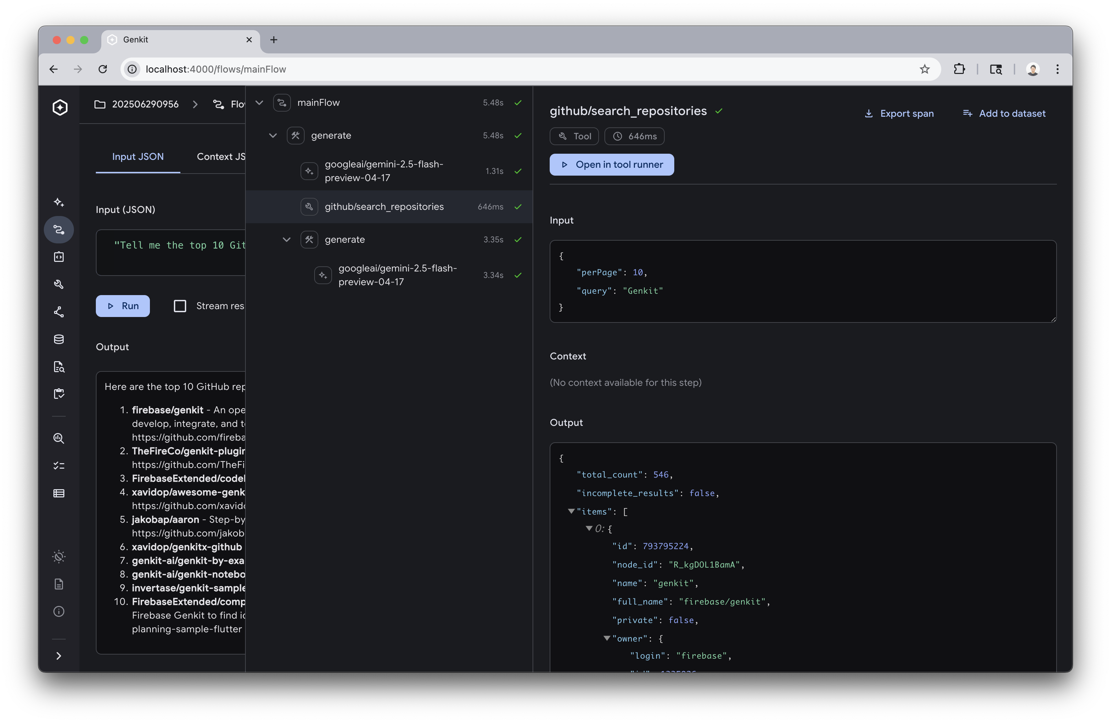Expand the sidebar with bottom chevron
The image size is (1111, 723).
[59, 656]
